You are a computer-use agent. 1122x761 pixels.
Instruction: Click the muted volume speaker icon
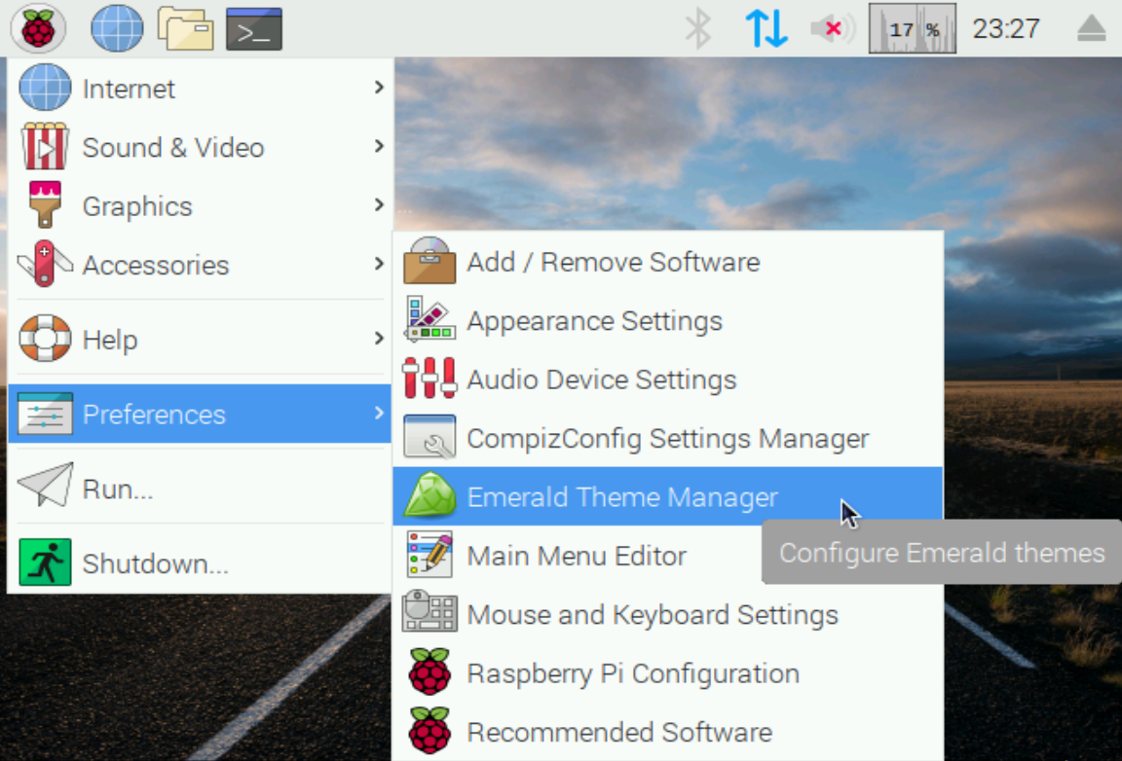coord(833,28)
